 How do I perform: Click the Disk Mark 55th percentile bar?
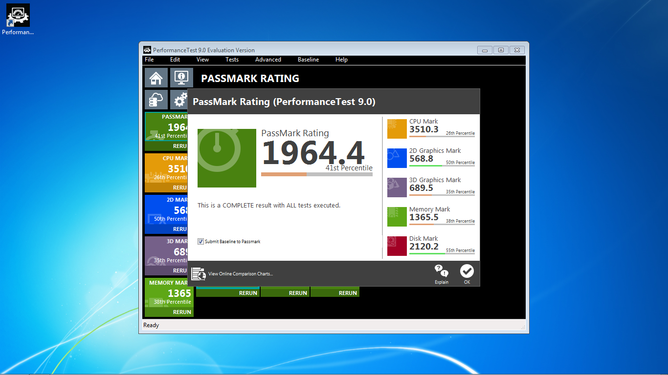(442, 253)
